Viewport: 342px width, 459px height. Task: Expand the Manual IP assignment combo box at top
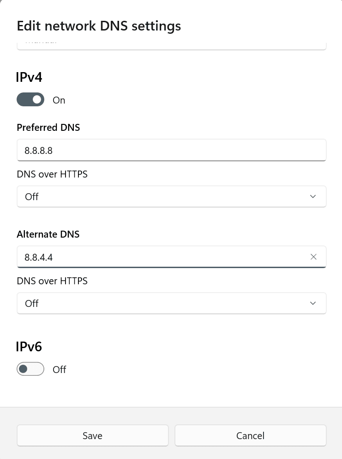[x=172, y=43]
